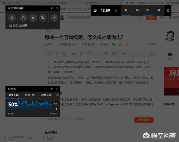Pin the 性能 performance widget
179x142 pixels.
click(52, 89)
